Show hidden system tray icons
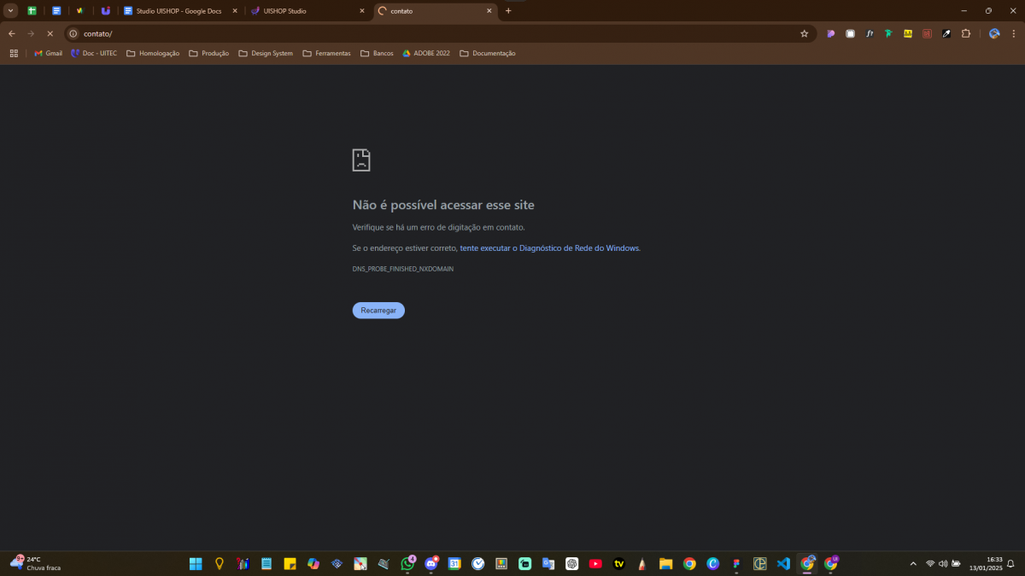Viewport: 1025px width, 576px height. (x=913, y=563)
